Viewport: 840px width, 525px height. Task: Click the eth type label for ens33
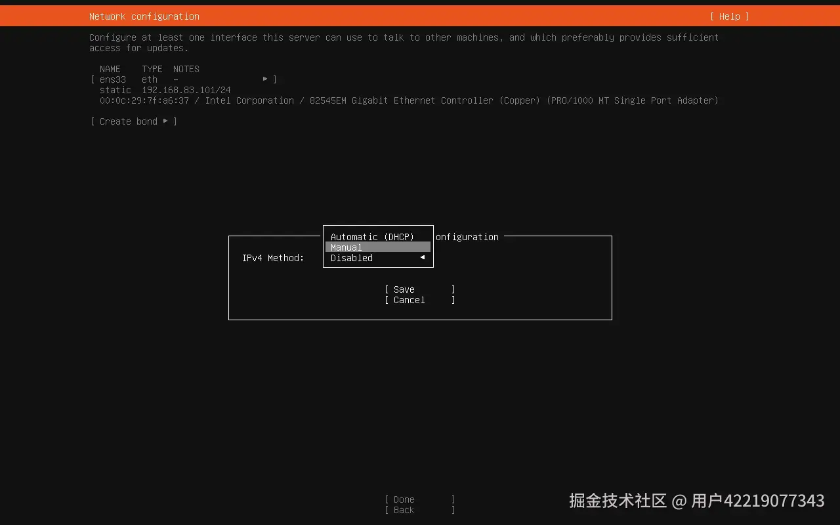[149, 79]
